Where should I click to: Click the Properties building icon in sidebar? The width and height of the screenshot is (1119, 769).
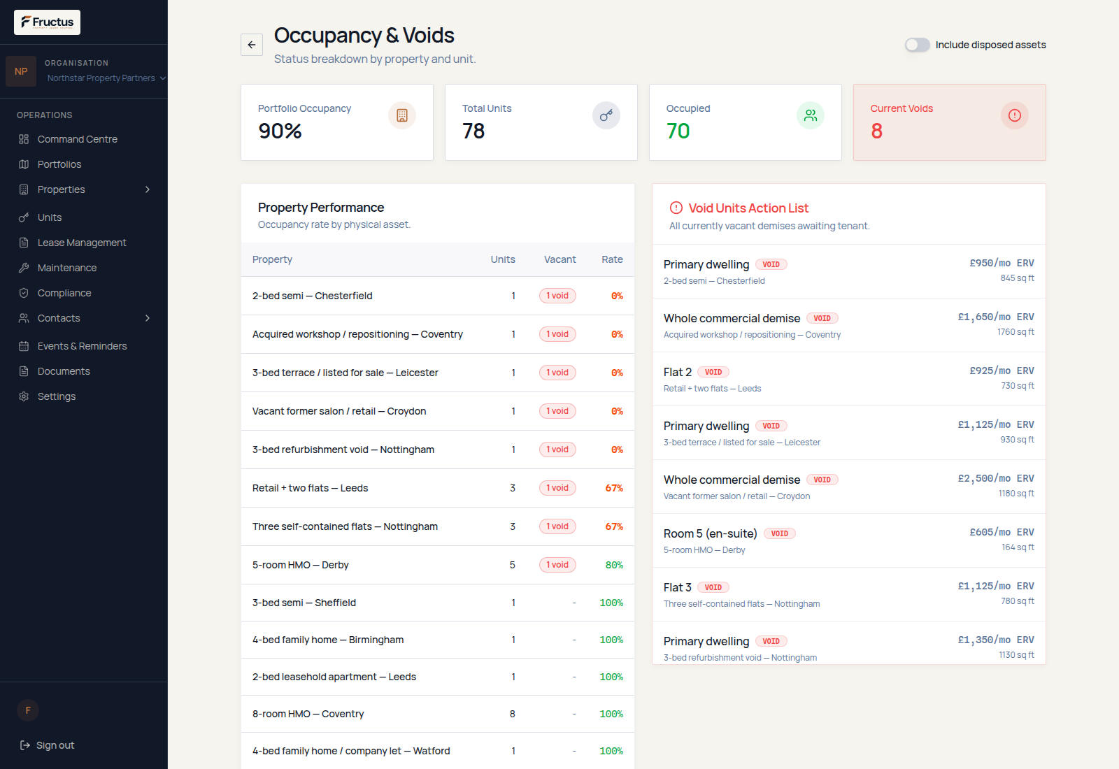24,189
